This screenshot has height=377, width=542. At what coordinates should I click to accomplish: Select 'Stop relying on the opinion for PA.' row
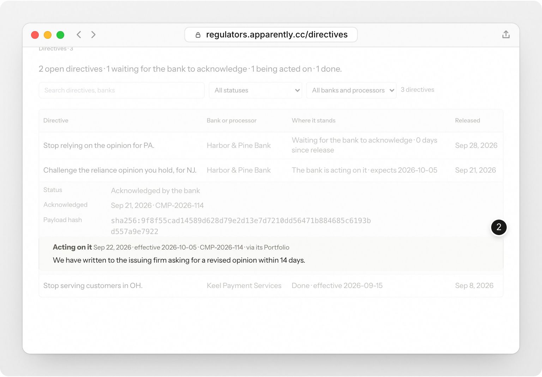click(271, 145)
